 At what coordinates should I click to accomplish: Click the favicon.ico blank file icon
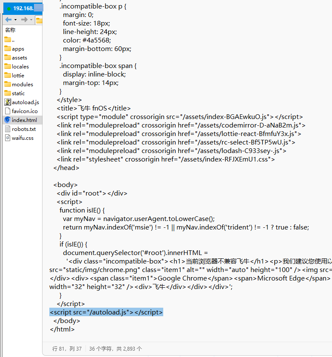click(x=8, y=111)
